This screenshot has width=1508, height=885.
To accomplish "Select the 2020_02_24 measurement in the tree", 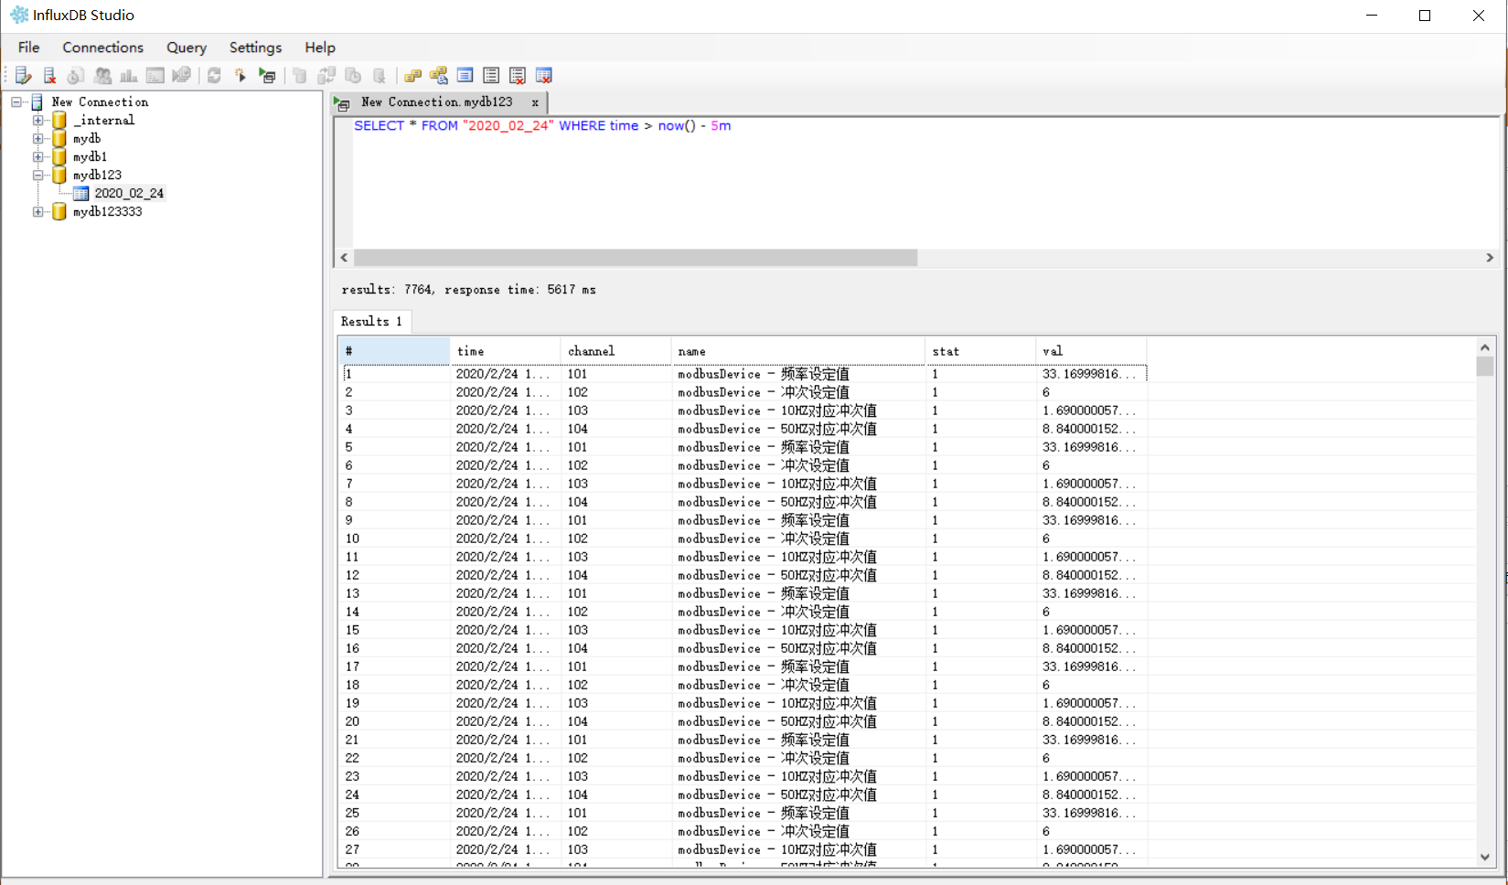I will [x=129, y=193].
